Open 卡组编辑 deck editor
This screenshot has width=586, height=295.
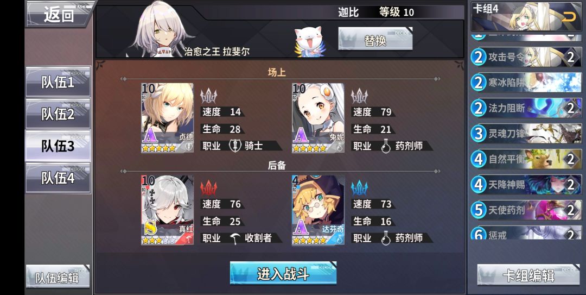(x=528, y=275)
